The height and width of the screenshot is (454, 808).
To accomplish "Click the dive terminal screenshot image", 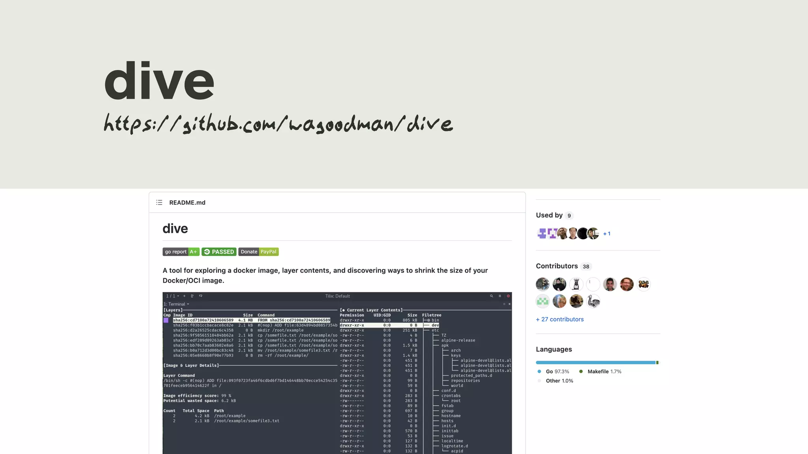I will click(337, 373).
